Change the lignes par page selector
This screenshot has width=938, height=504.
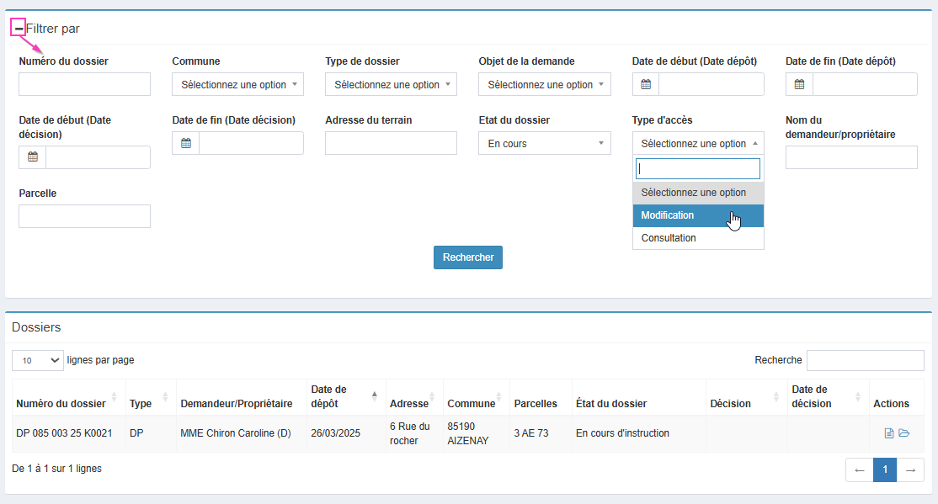tap(38, 360)
